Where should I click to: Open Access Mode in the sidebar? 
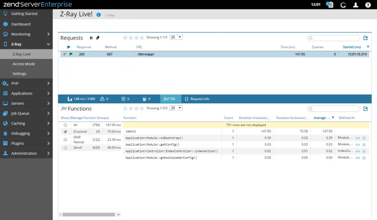pyautogui.click(x=24, y=64)
